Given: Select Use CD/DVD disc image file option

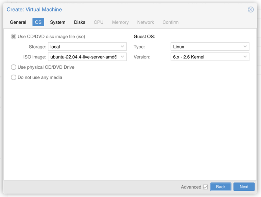Looking at the screenshot, I should 14,36.
